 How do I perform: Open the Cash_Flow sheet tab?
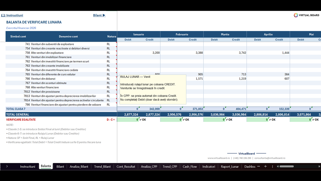click(190, 166)
